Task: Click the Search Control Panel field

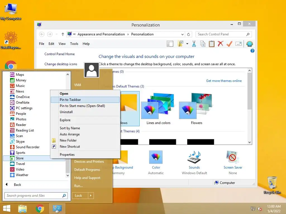Action: click(x=224, y=34)
